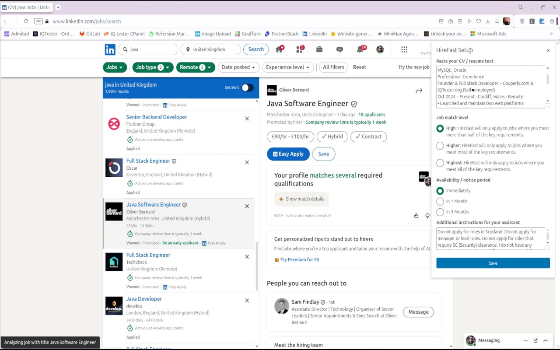Open the Jobs briefcase icon

click(x=319, y=49)
